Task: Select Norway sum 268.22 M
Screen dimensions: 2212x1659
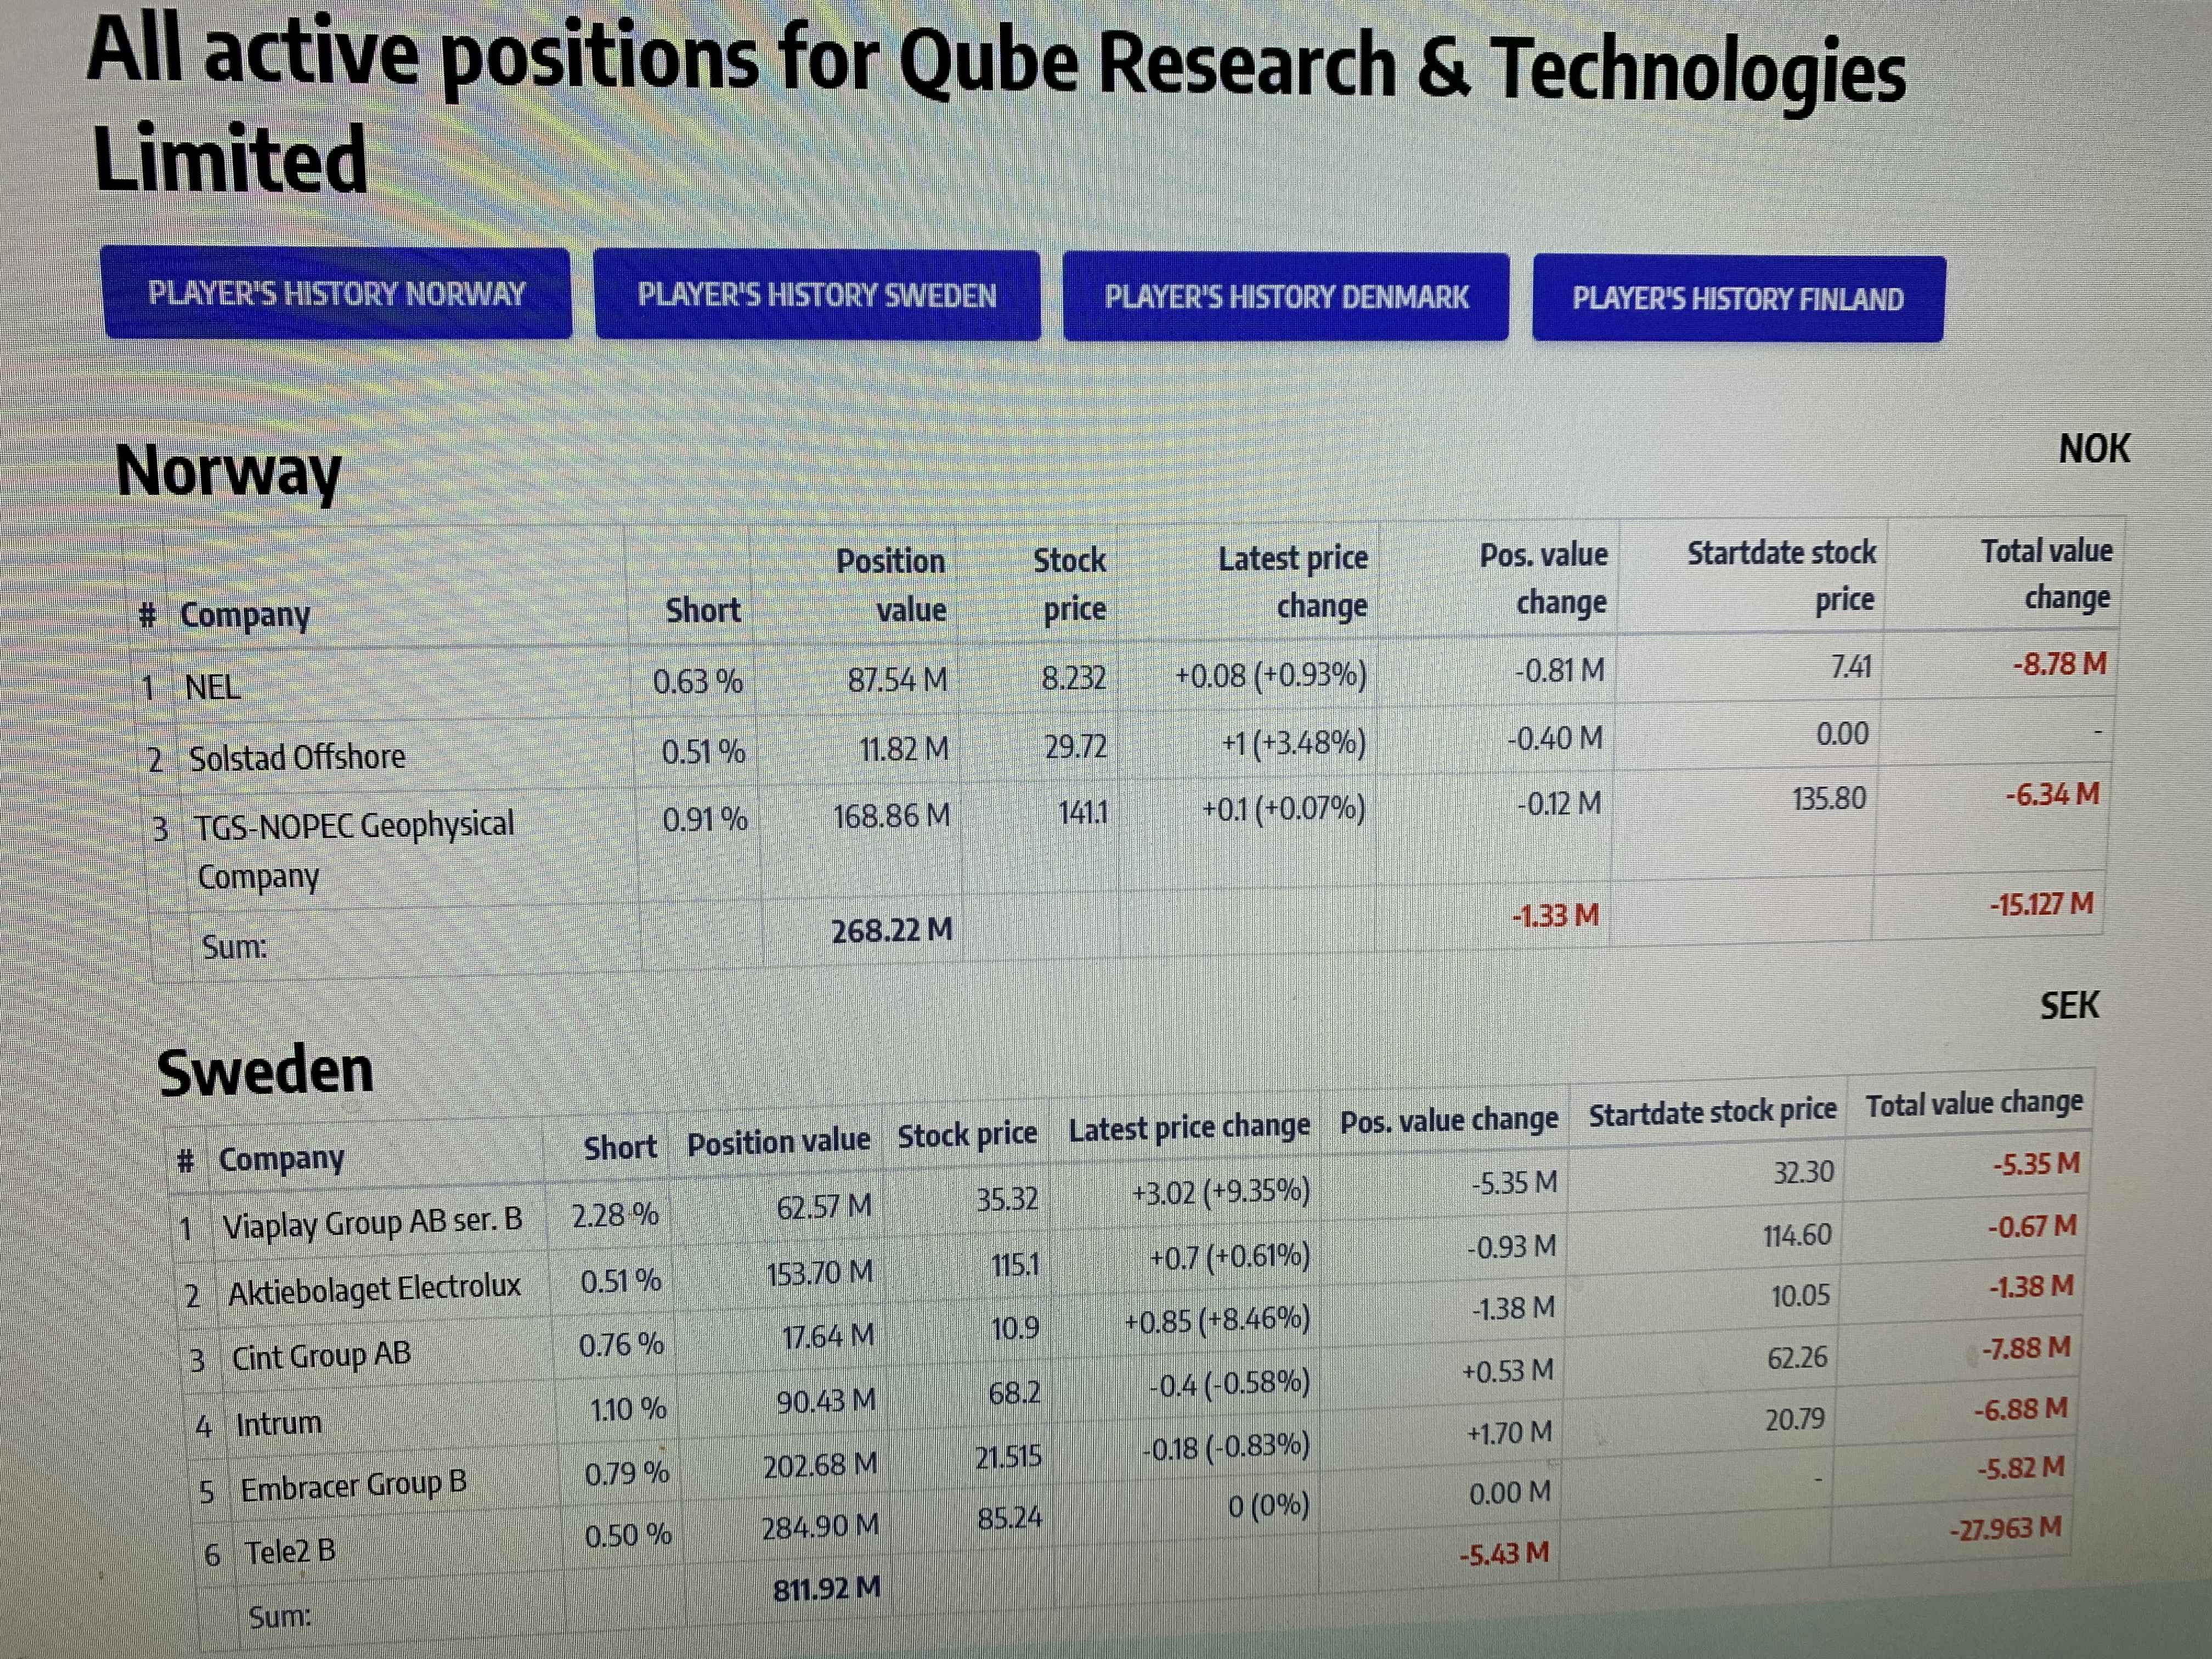Action: point(891,931)
